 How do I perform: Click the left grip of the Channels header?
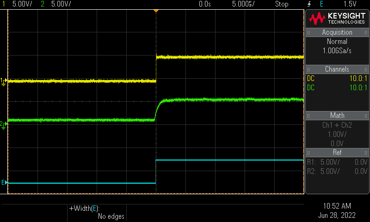click(x=308, y=69)
